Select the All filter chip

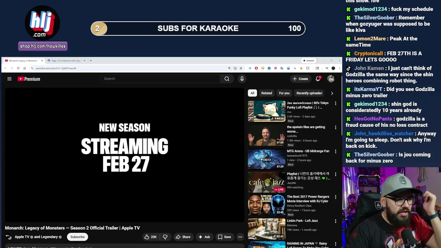click(252, 93)
